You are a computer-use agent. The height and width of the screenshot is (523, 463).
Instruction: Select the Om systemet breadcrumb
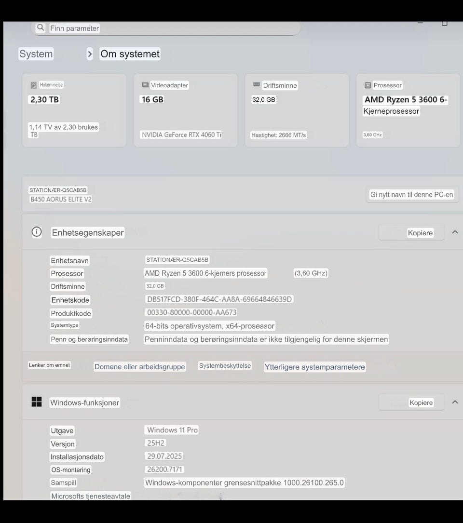click(x=130, y=54)
